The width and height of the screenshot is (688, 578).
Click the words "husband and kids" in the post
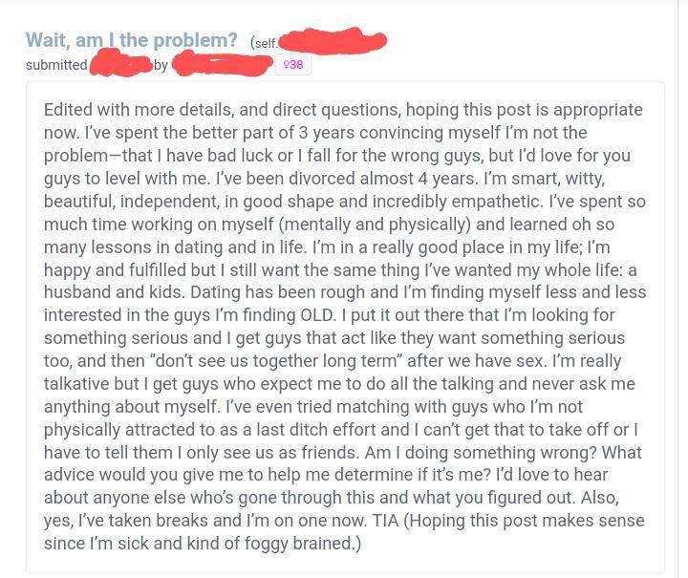pos(114,292)
